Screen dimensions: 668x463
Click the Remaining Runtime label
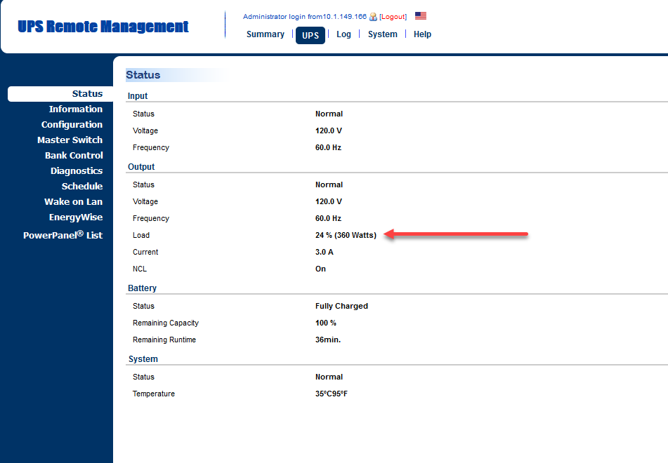pyautogui.click(x=164, y=340)
